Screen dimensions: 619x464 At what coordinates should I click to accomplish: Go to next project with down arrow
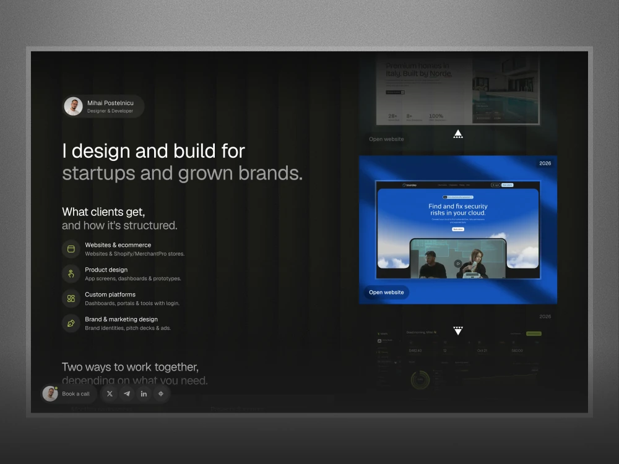coord(458,330)
